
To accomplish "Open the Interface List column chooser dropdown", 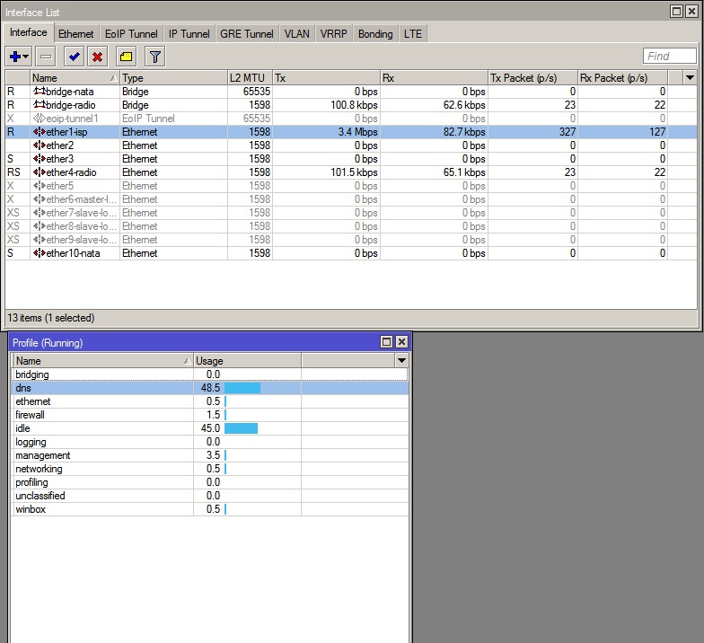I will point(690,77).
